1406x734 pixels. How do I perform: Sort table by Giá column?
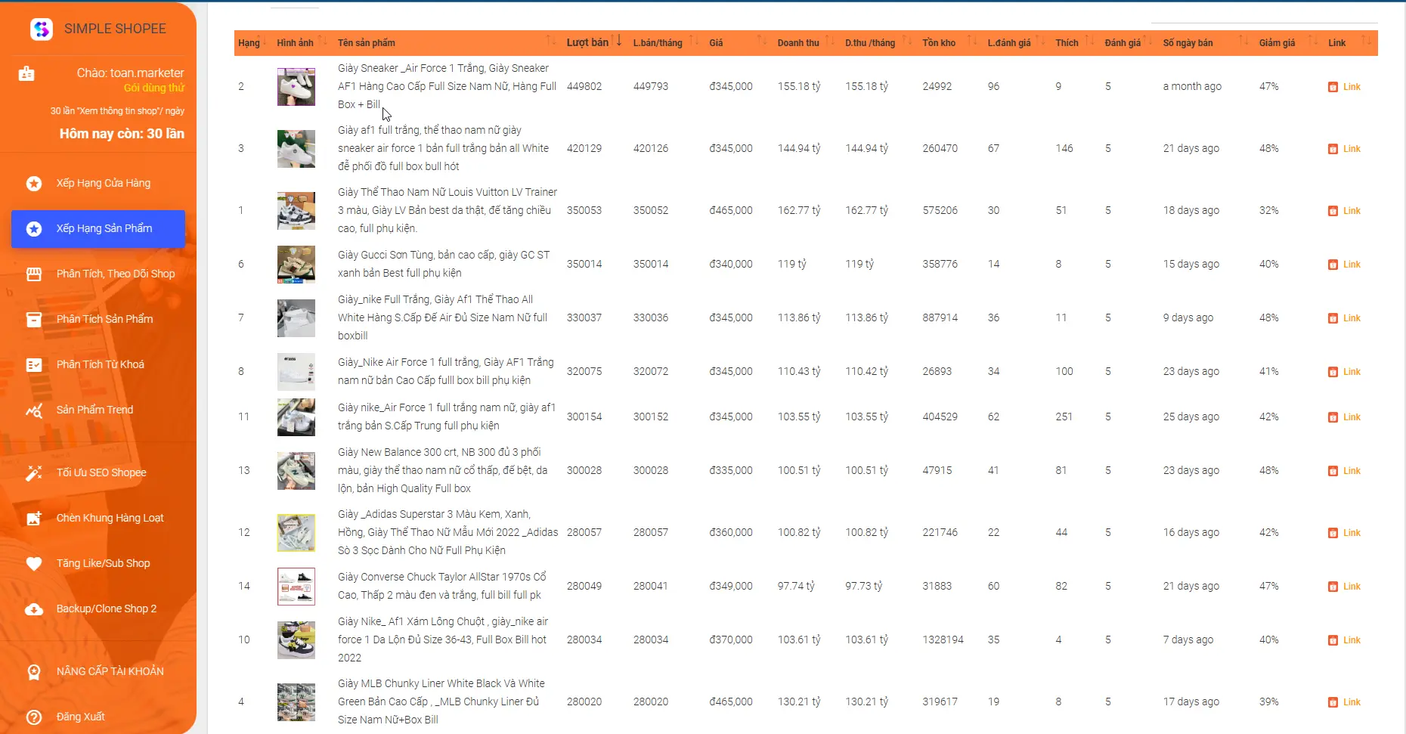point(738,43)
